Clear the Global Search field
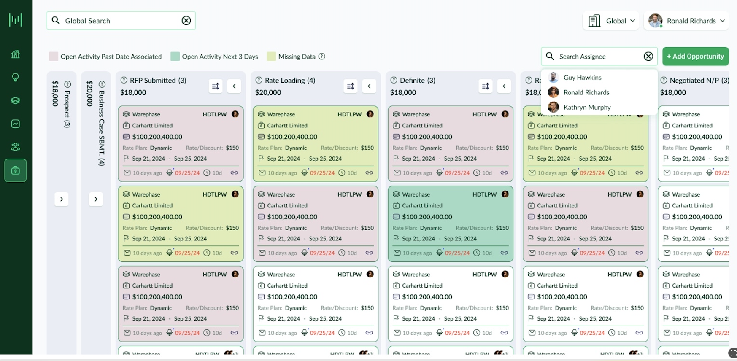Screen dimensions: 737x361 click(186, 21)
